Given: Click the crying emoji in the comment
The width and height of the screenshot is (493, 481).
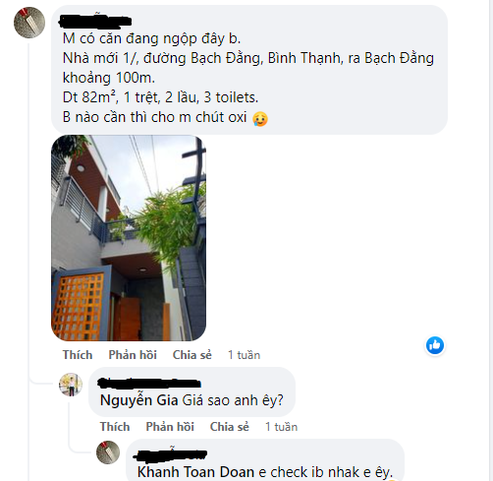Looking at the screenshot, I should 260,119.
